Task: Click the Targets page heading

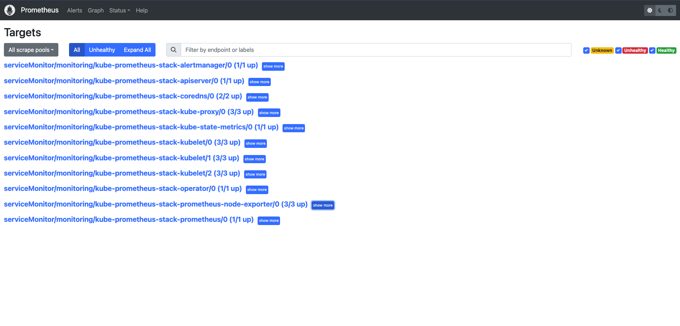Action: click(22, 32)
